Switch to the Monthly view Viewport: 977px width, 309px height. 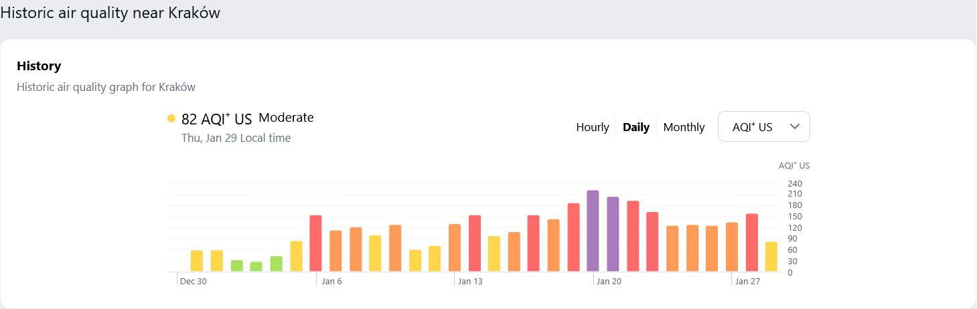pyautogui.click(x=684, y=127)
